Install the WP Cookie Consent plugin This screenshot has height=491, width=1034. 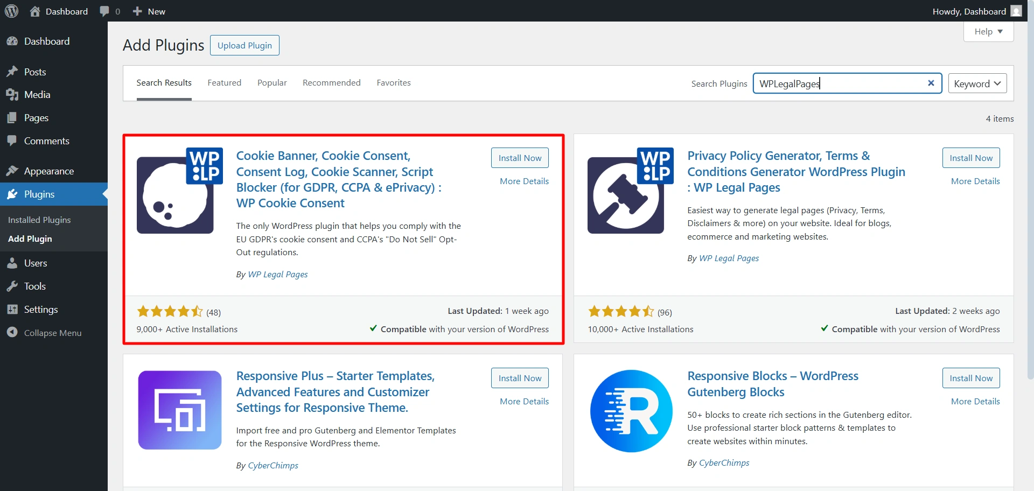519,157
